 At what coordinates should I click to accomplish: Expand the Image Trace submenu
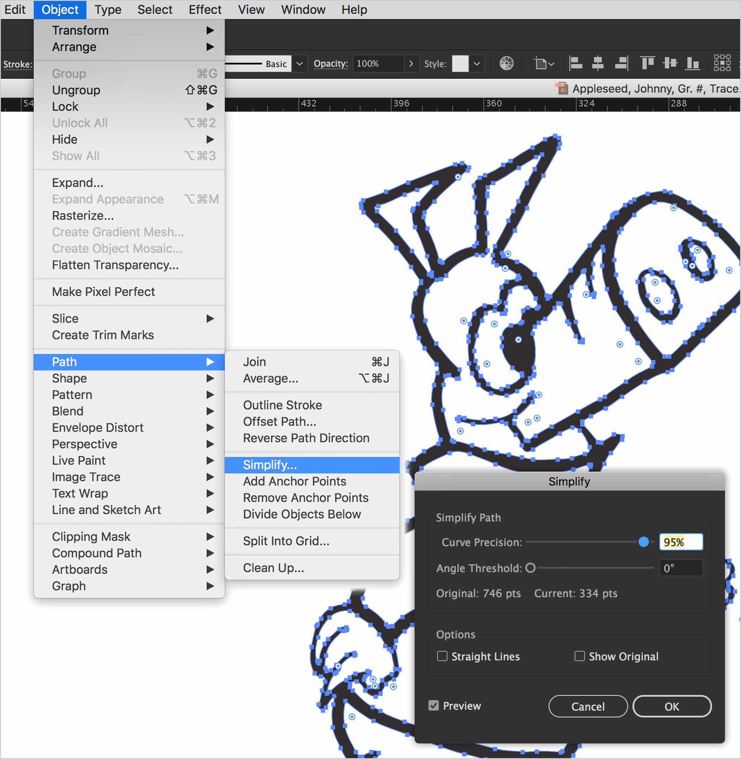pos(129,477)
